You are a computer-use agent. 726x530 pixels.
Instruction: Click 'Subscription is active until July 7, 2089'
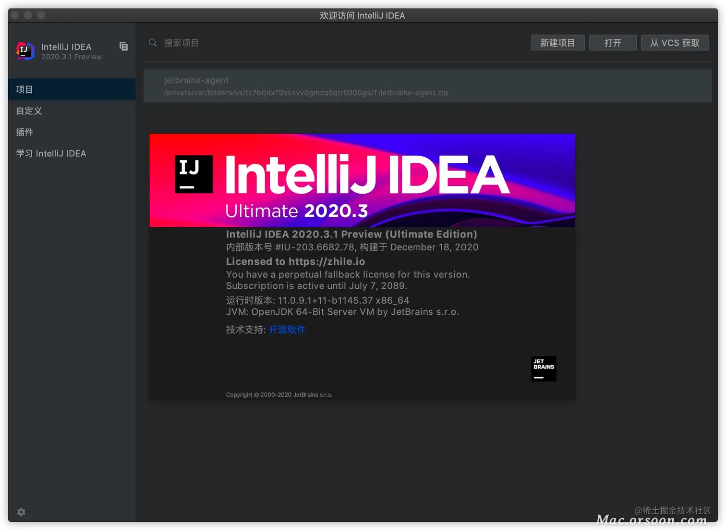tap(316, 286)
